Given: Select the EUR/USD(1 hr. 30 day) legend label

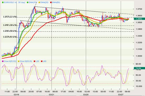Looking at the screenshot, I should click(14, 2).
